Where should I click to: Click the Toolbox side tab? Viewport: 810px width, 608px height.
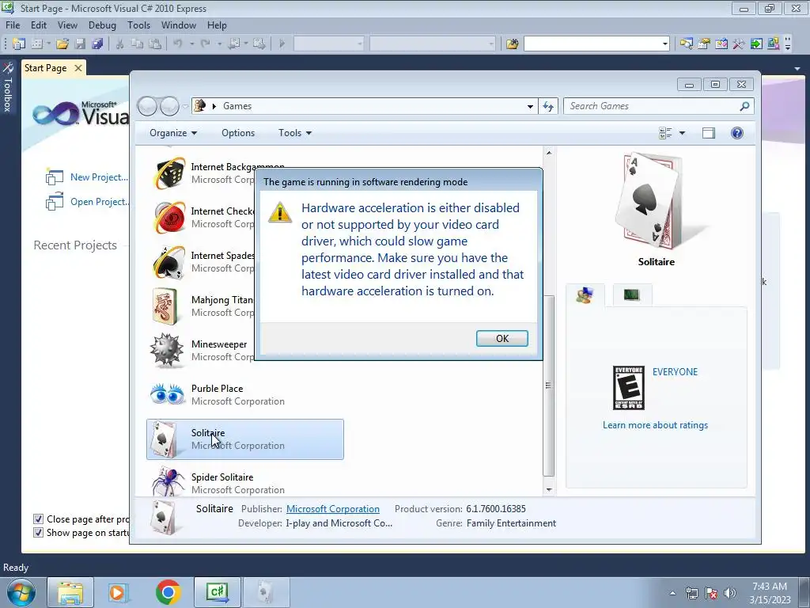[8, 86]
